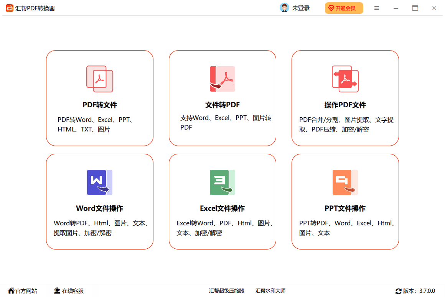This screenshot has height=297, width=445.
Task: Select the Word文件操作 title
Action: tap(100, 208)
